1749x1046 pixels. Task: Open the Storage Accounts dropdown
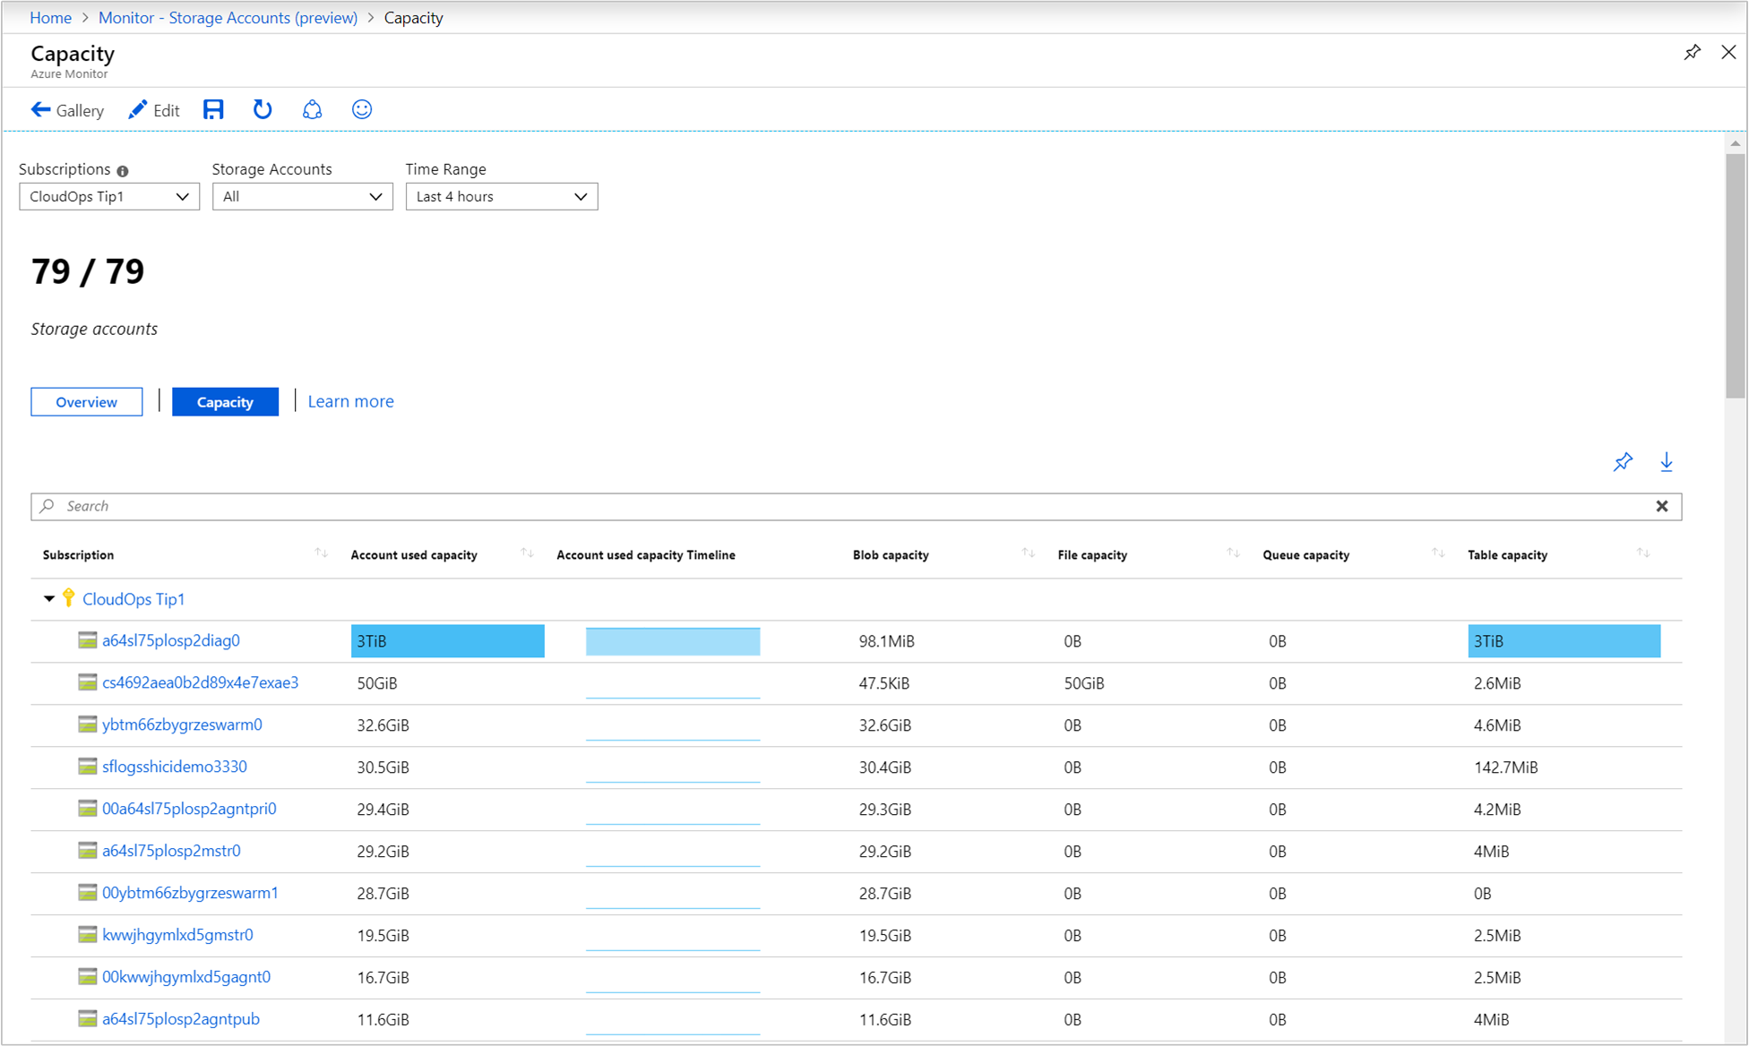tap(303, 195)
